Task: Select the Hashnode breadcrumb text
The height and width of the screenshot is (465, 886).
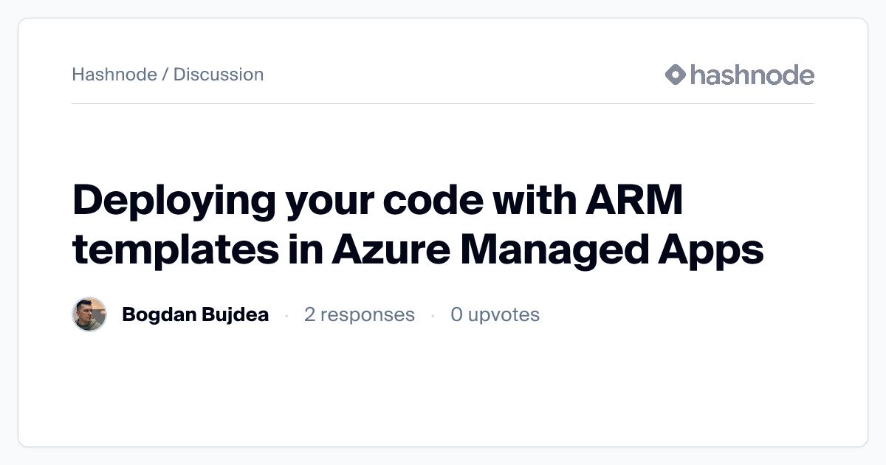Action: click(x=114, y=75)
